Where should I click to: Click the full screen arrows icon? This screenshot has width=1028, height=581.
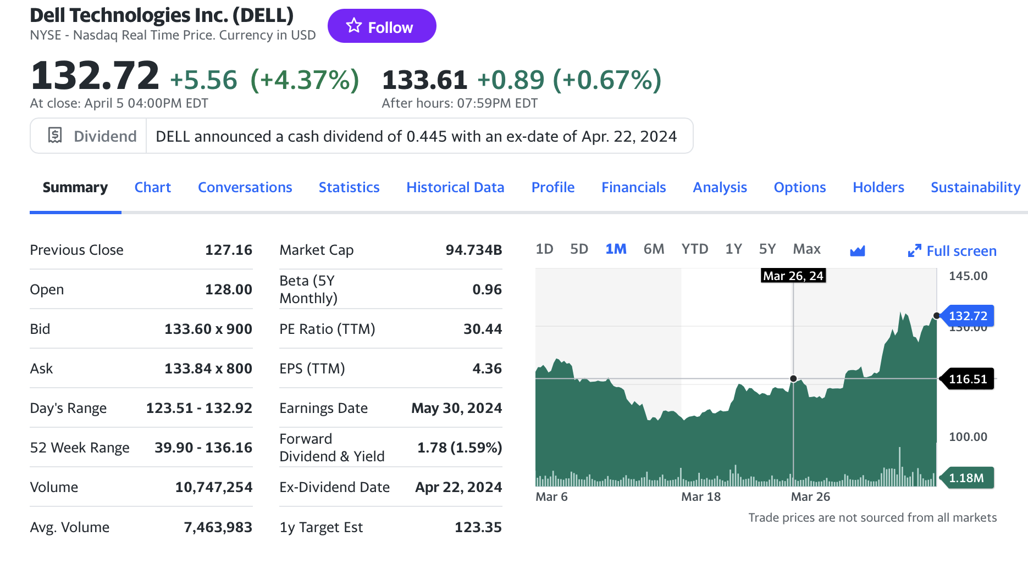point(914,250)
